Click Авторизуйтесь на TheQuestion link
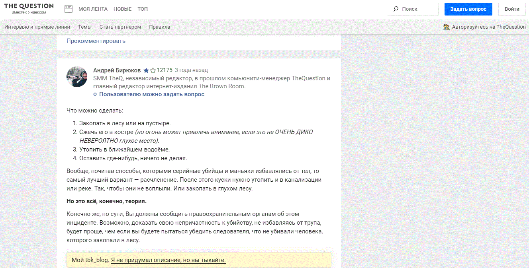This screenshot has width=529, height=268. (489, 27)
